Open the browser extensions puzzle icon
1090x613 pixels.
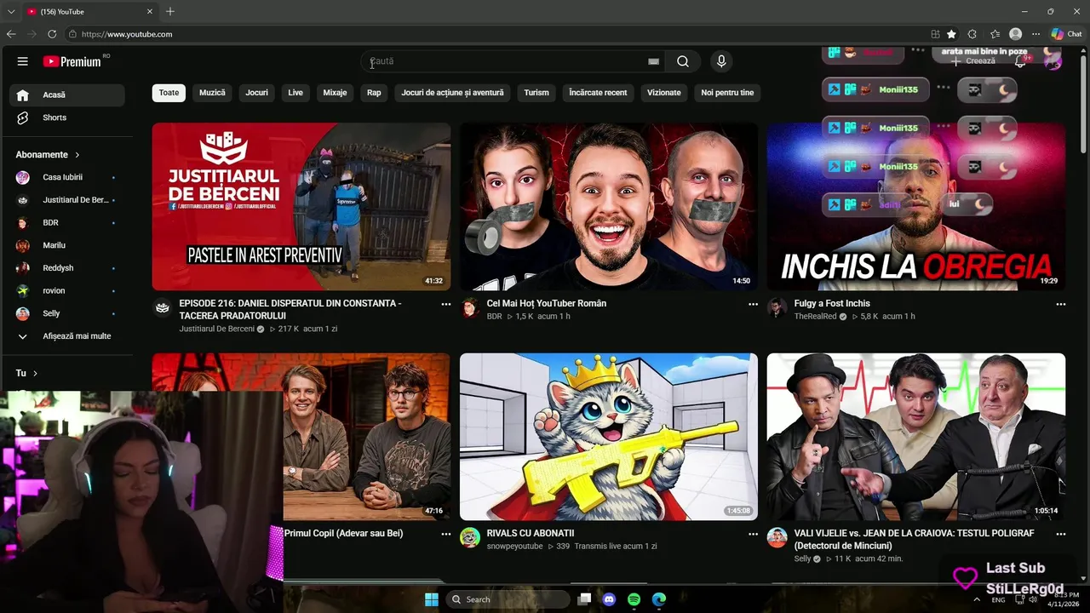coord(972,34)
